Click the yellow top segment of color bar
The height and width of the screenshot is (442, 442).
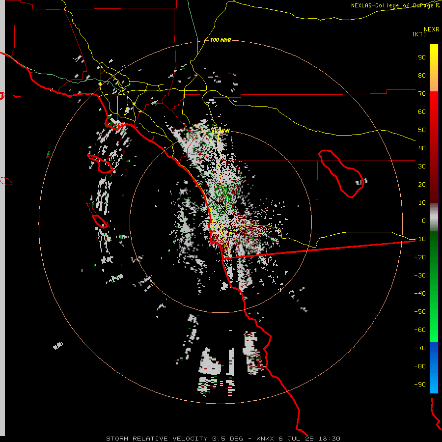434,68
